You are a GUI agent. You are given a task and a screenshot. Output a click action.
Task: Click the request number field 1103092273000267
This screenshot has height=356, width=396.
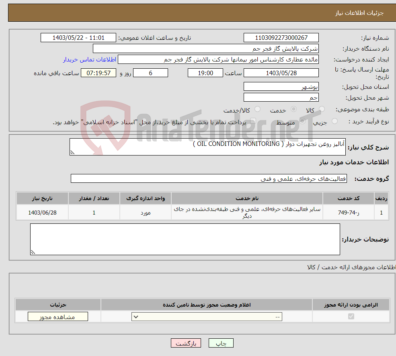pyautogui.click(x=281, y=38)
